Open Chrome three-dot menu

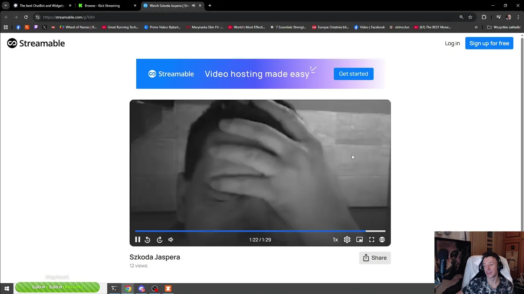coord(518,17)
